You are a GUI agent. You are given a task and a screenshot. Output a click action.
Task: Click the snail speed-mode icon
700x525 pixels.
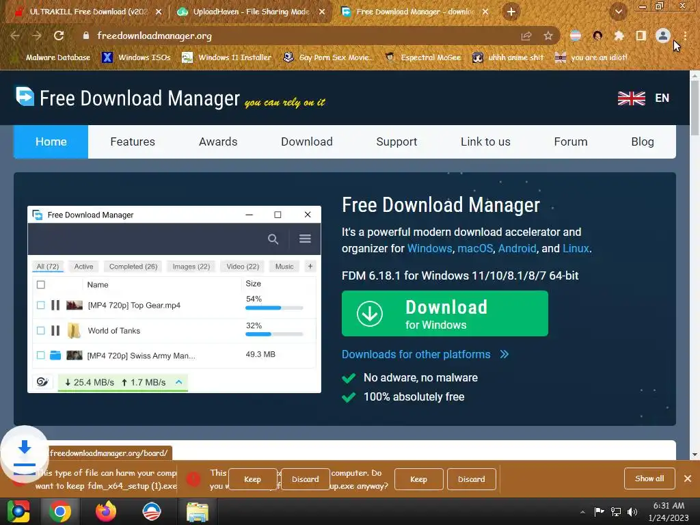tap(42, 381)
